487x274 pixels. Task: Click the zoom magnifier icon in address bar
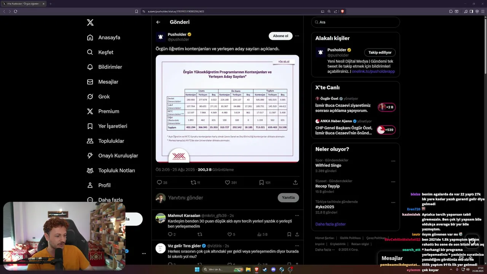coord(329,11)
